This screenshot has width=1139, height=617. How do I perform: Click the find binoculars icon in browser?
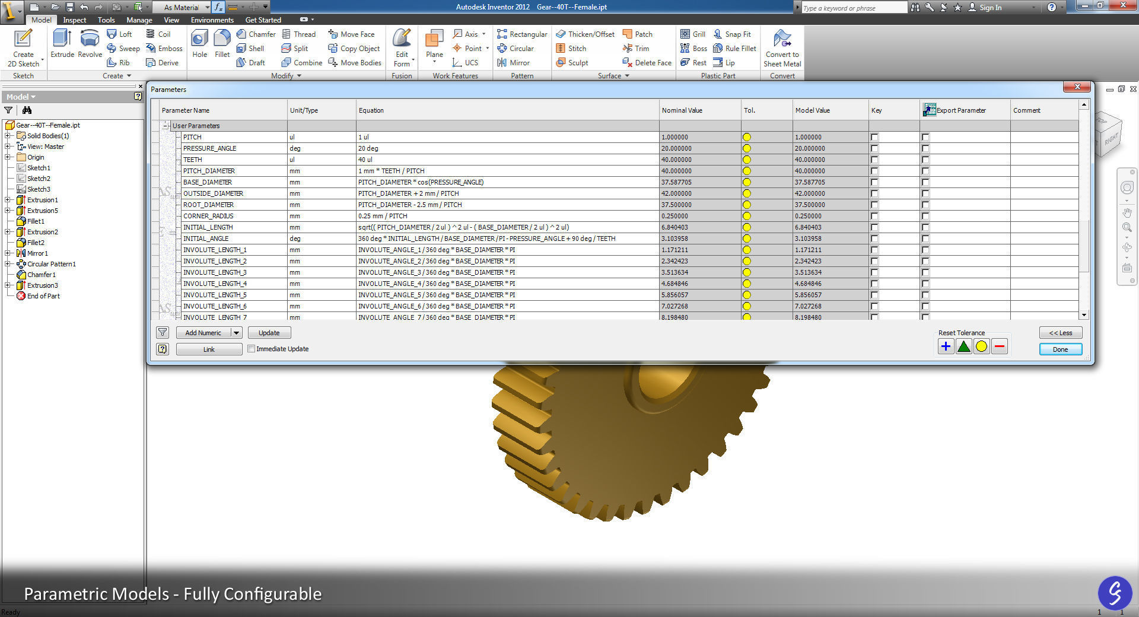click(x=27, y=110)
